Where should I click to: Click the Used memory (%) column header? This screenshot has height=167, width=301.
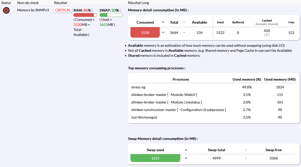click(247, 79)
